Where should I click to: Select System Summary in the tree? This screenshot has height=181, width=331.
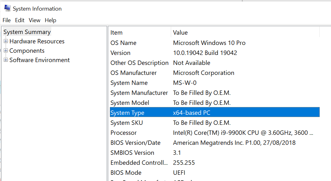(27, 32)
